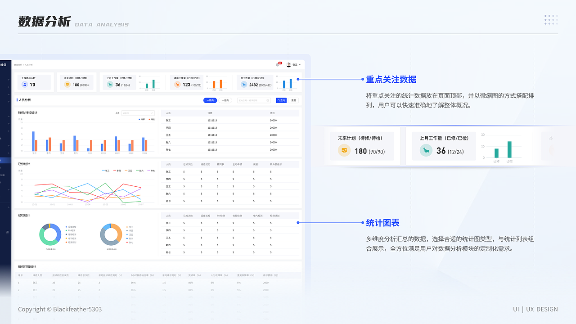Toggle the 赵六 series in line chart legend
The width and height of the screenshot is (576, 324).
click(139, 171)
